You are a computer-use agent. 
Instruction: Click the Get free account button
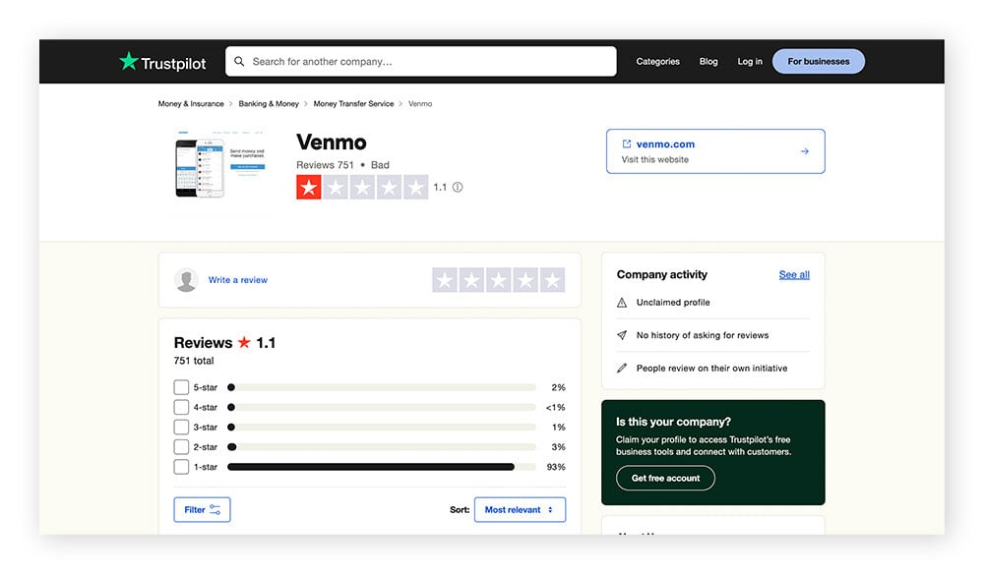click(665, 478)
